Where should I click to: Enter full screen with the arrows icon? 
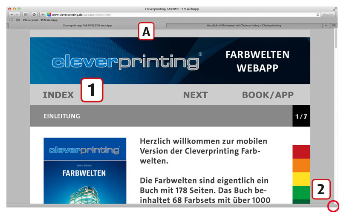(335, 9)
